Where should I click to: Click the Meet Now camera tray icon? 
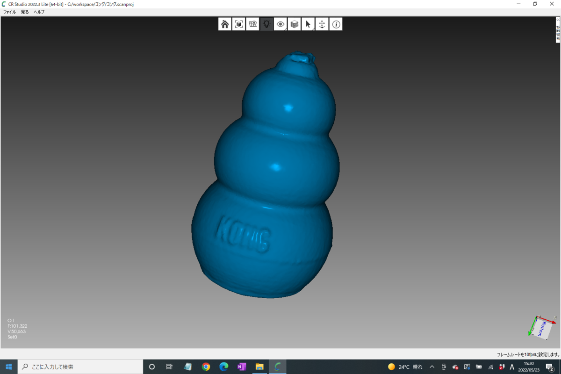[x=444, y=367]
